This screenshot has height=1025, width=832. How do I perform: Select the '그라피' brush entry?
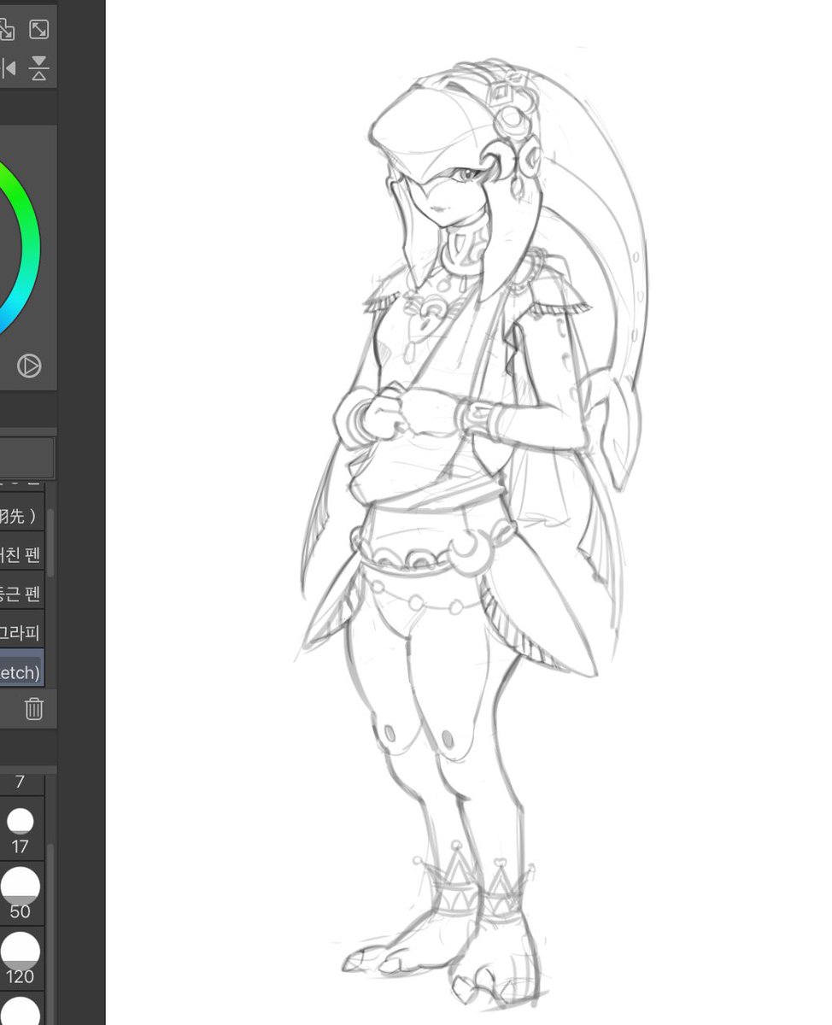22,633
